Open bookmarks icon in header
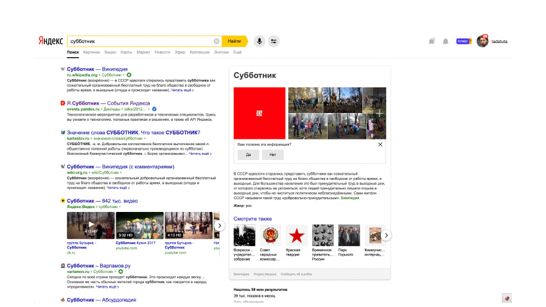546x307 pixels. 432,41
